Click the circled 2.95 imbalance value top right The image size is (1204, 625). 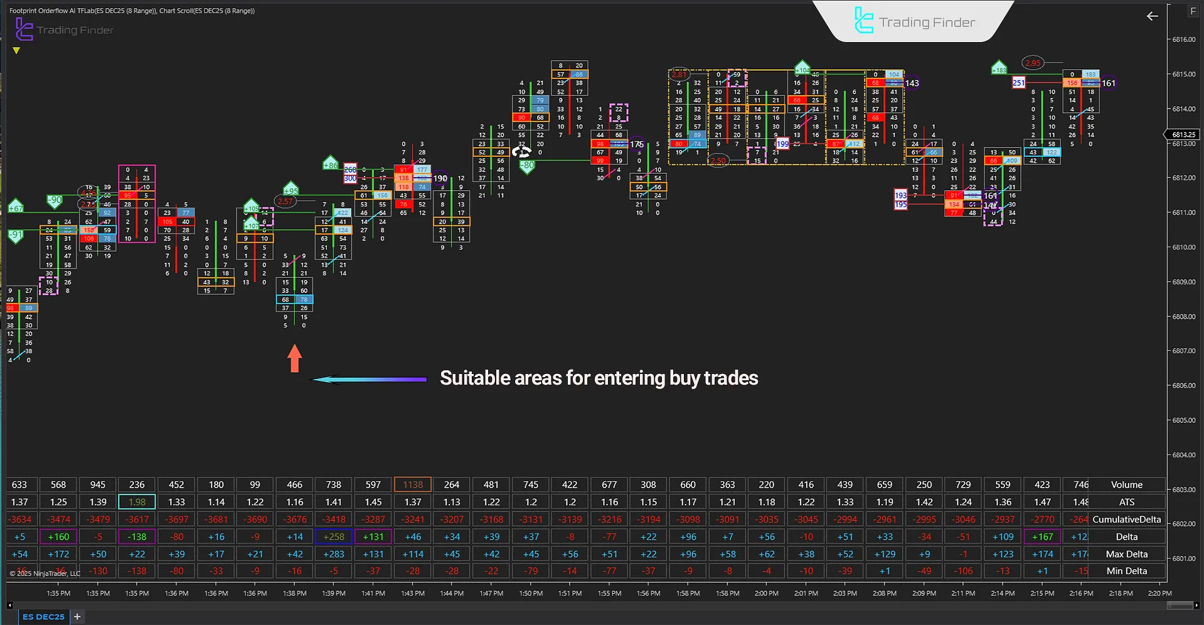point(1031,63)
